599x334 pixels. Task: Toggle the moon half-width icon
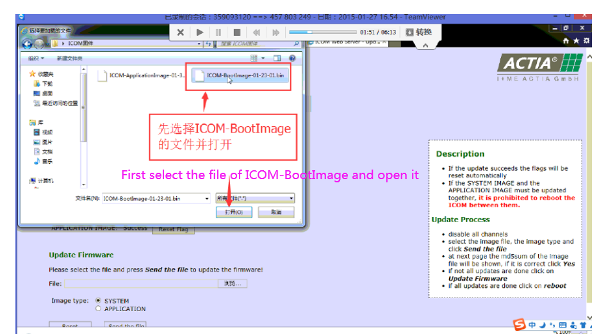543,325
